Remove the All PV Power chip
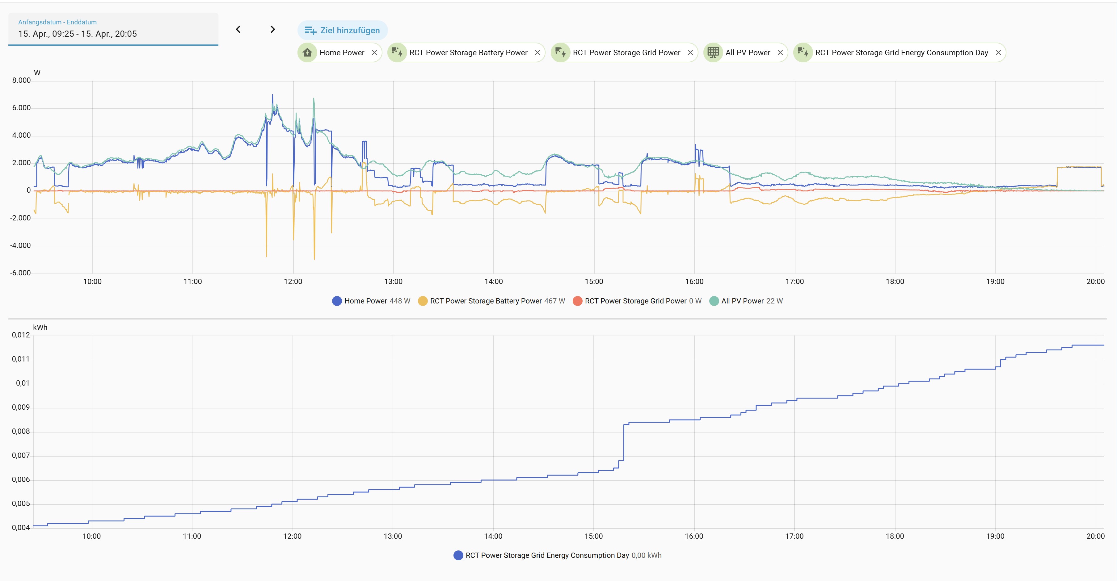This screenshot has width=1117, height=581. pyautogui.click(x=780, y=53)
